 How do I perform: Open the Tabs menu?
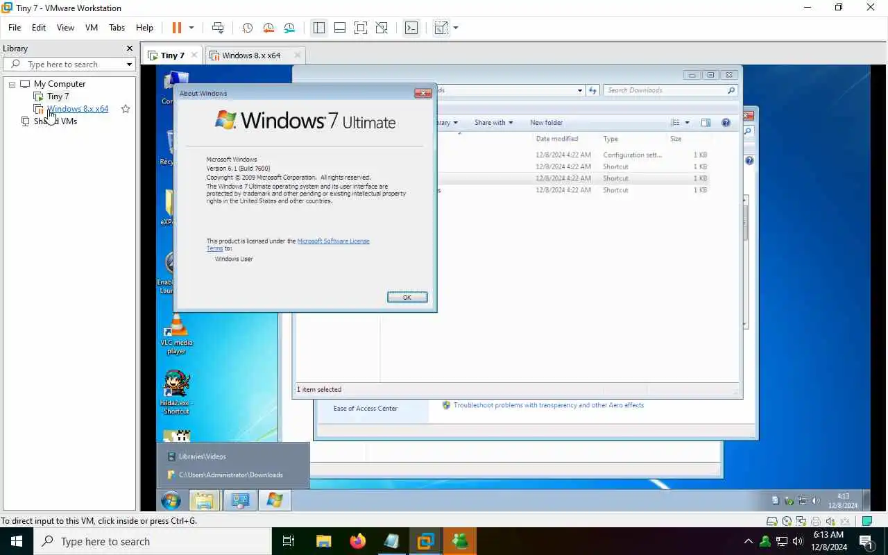click(x=117, y=28)
